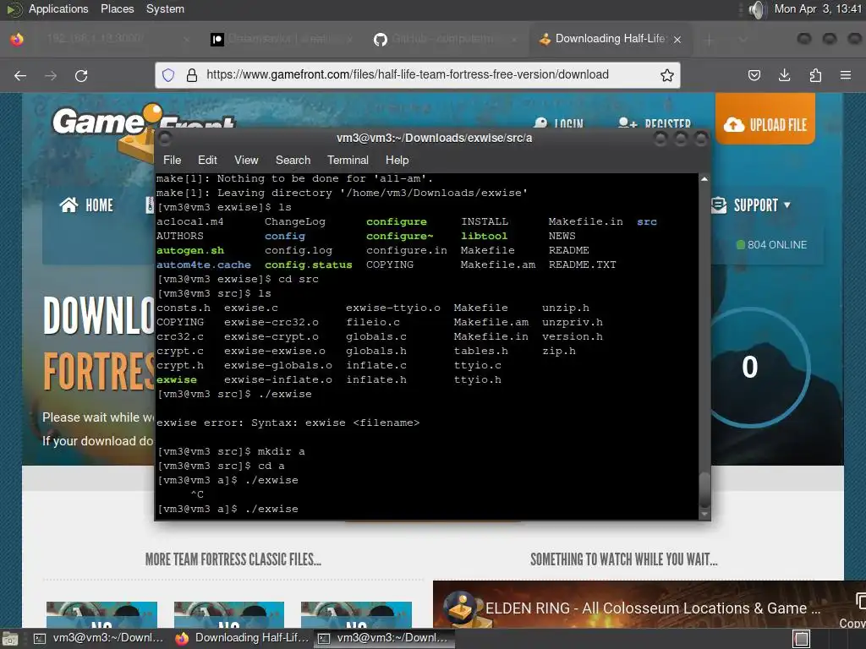Open a new Firefox tab
Image resolution: width=866 pixels, height=649 pixels.
click(x=710, y=40)
